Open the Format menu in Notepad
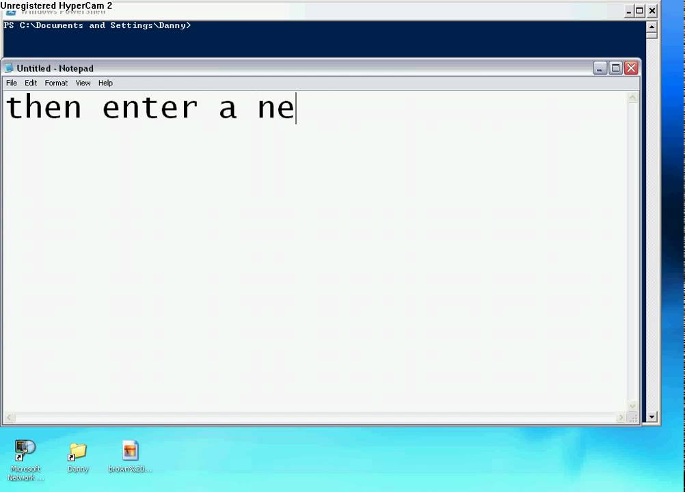This screenshot has width=685, height=492. [56, 83]
